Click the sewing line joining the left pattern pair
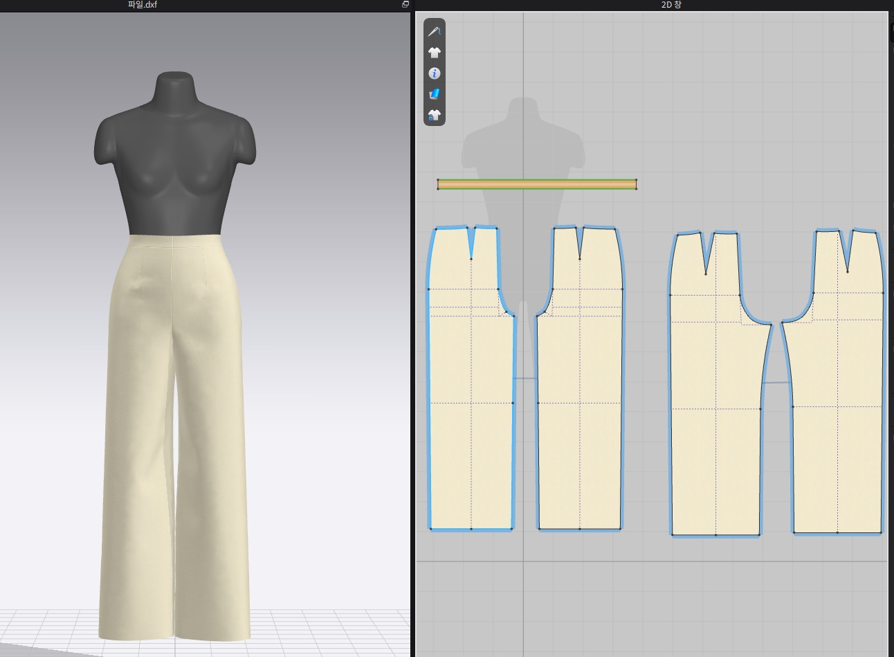Image resolution: width=894 pixels, height=657 pixels. [525, 378]
